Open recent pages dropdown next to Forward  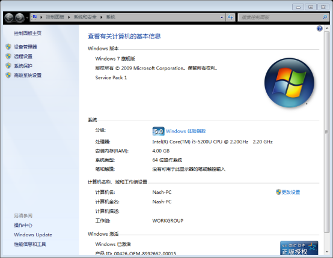click(x=27, y=17)
